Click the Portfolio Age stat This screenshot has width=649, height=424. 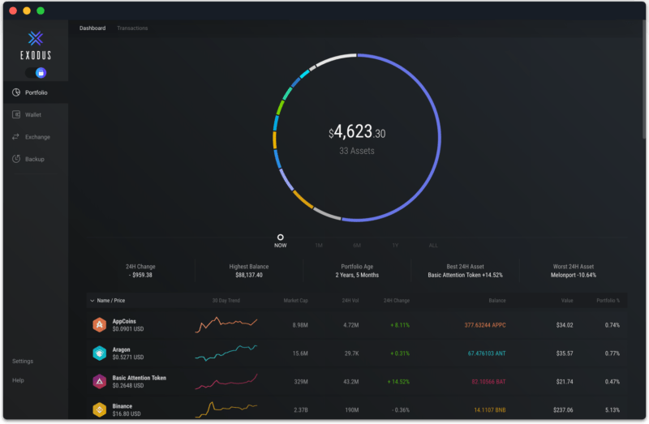(x=357, y=271)
